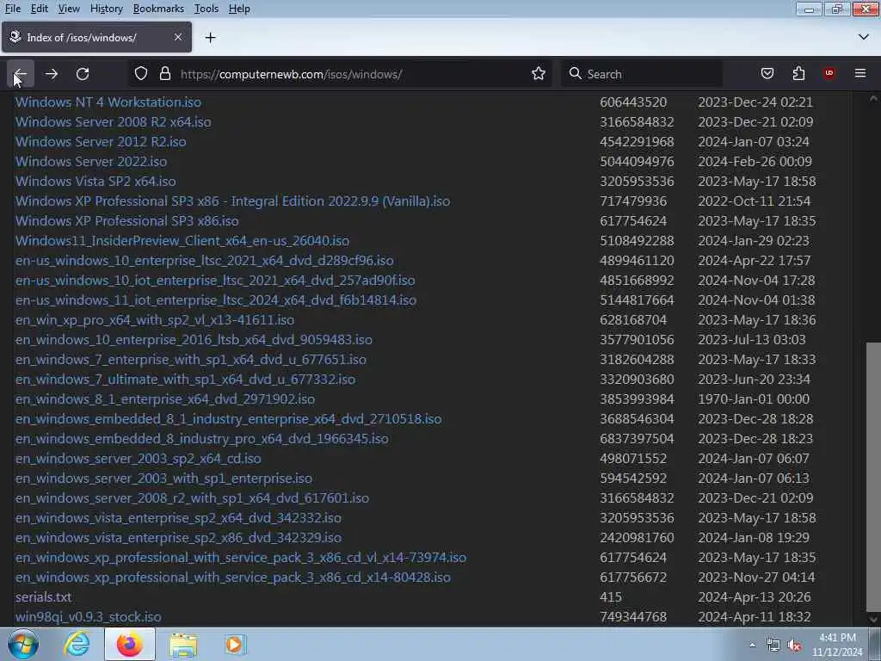This screenshot has height=661, width=881.
Task: Open the View menu
Action: (x=69, y=9)
